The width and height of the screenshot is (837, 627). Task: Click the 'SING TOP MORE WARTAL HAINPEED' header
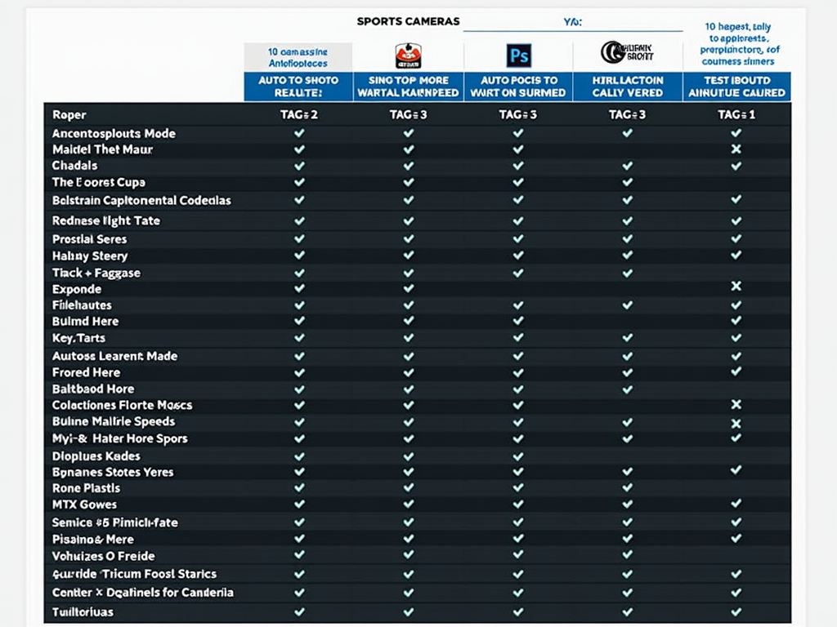409,87
